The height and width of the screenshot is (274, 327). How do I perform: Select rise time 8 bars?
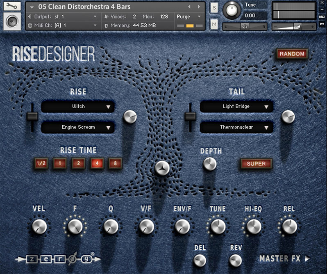[115, 163]
